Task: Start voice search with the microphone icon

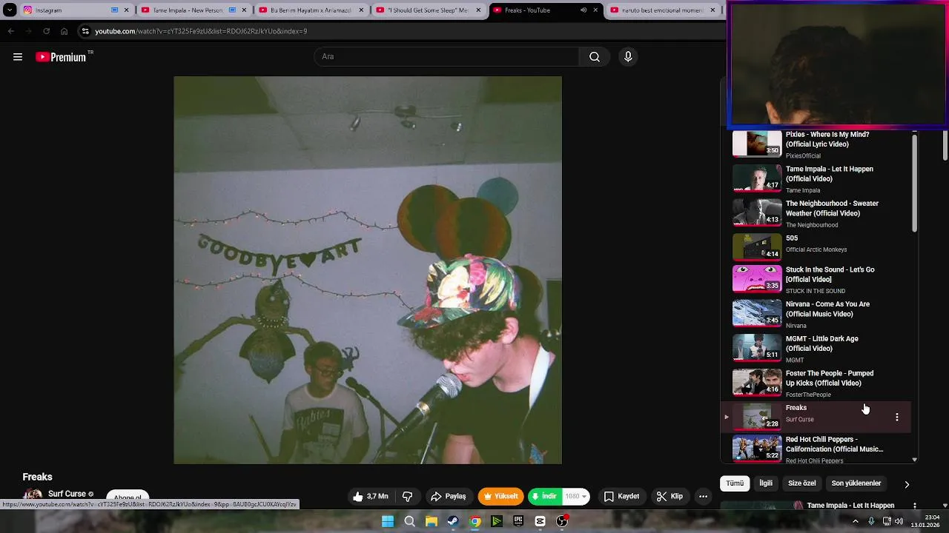Action: point(628,57)
